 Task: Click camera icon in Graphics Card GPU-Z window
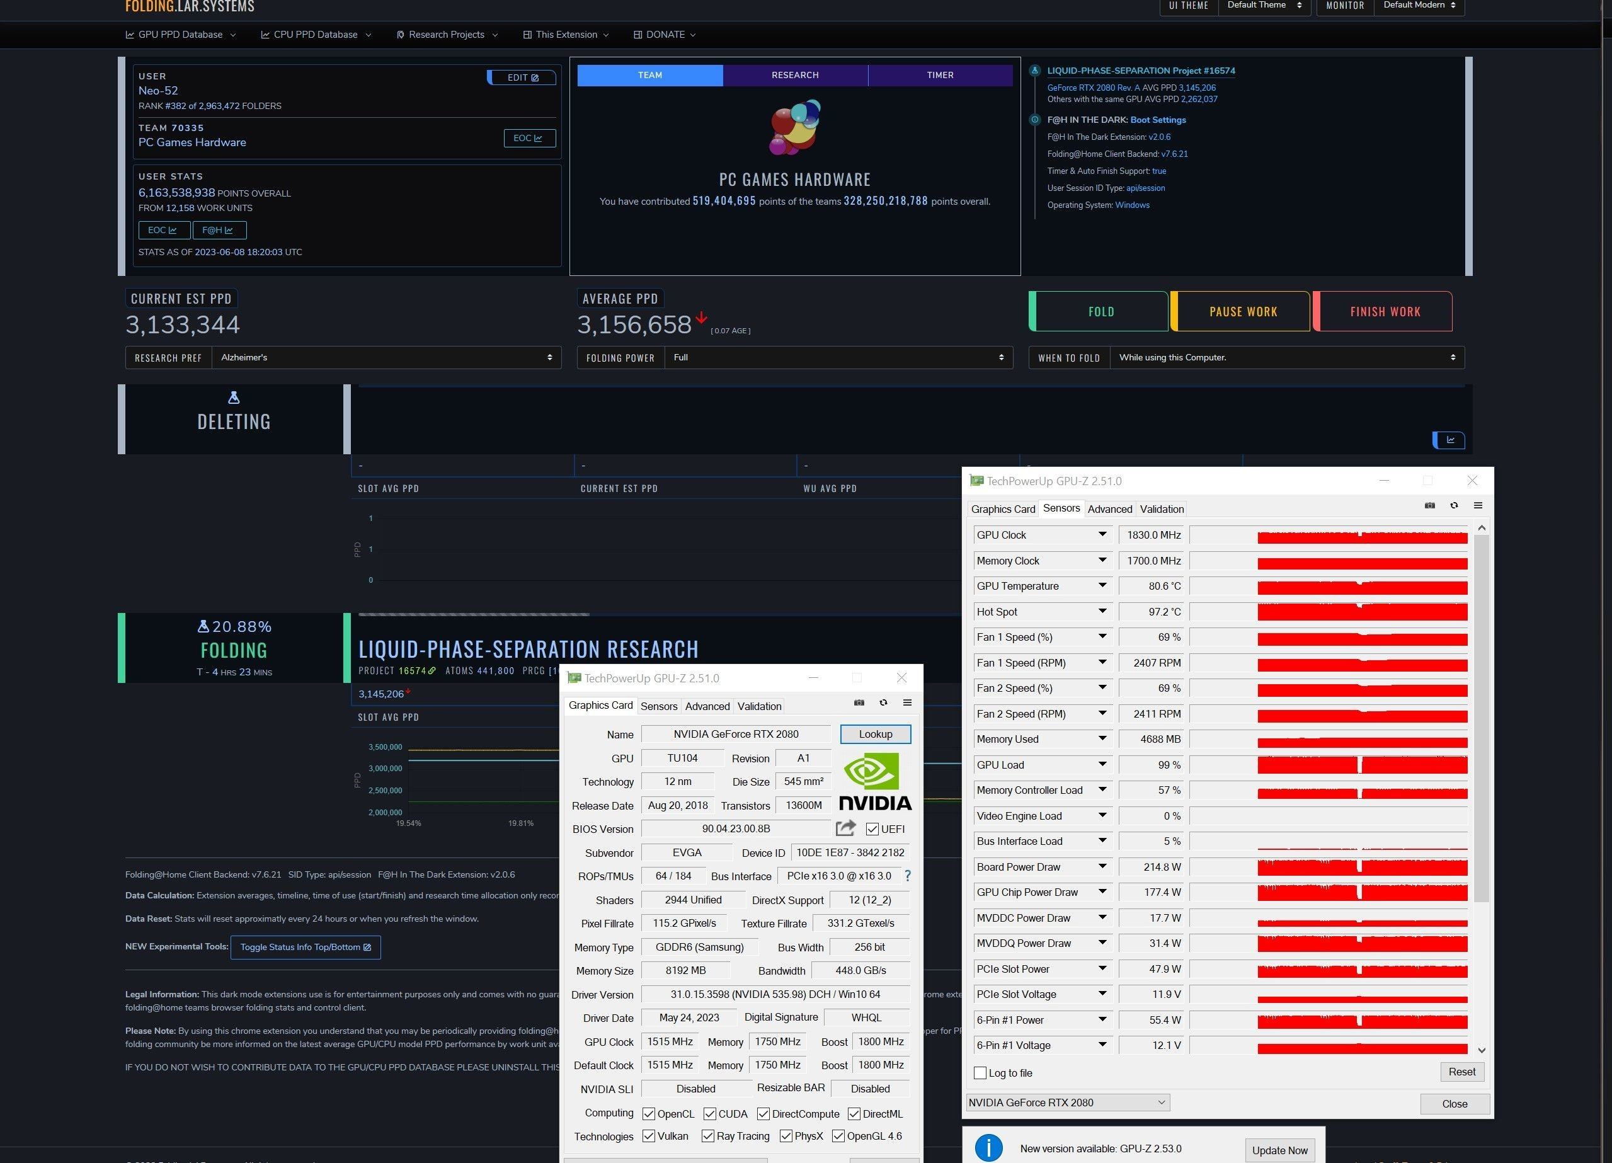click(x=859, y=702)
